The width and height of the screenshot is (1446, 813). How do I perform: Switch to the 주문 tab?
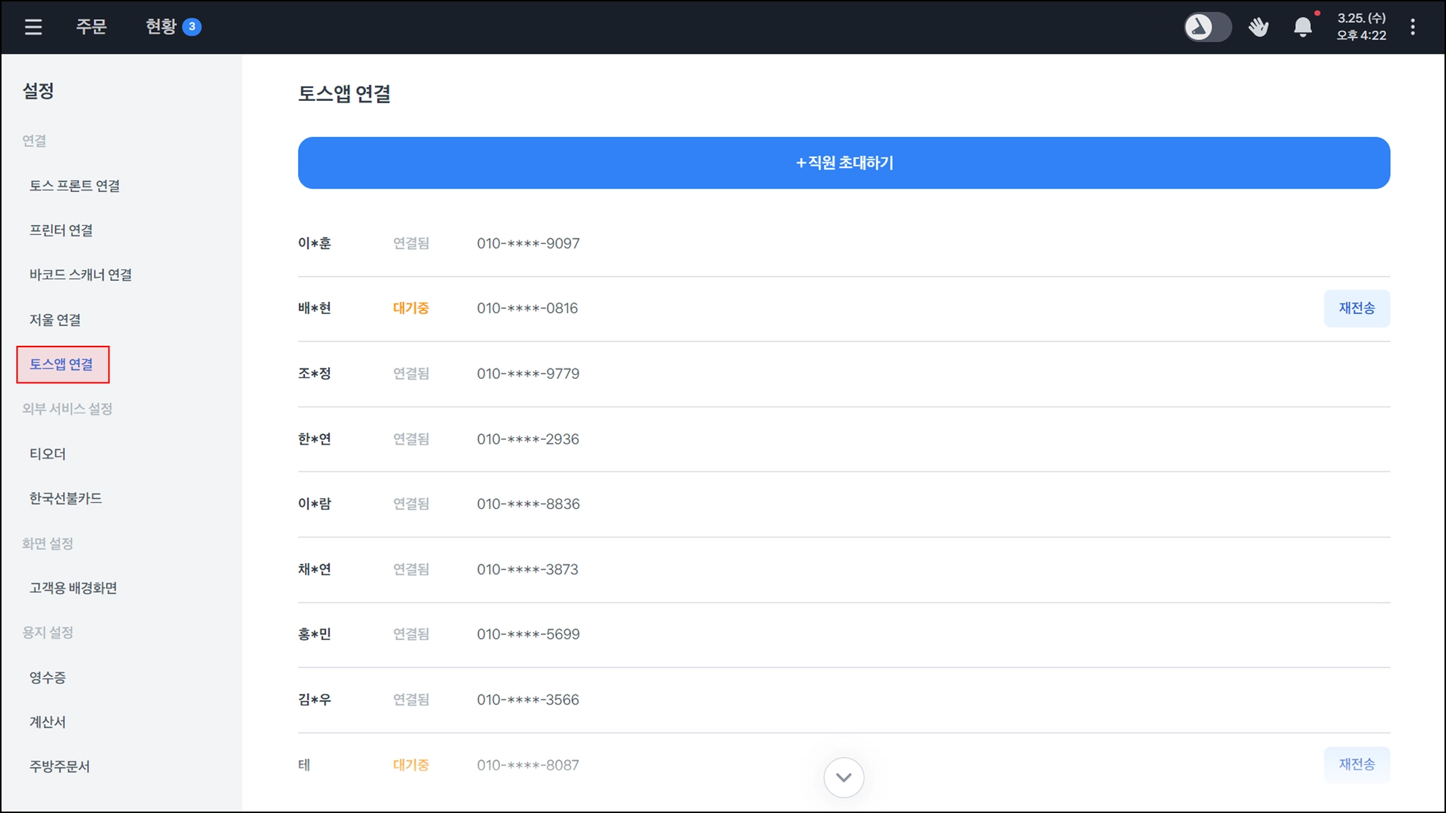pos(91,27)
